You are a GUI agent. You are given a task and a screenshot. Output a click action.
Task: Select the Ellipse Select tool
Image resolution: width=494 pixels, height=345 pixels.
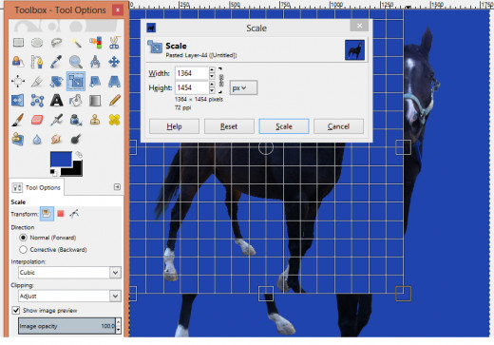tap(37, 43)
